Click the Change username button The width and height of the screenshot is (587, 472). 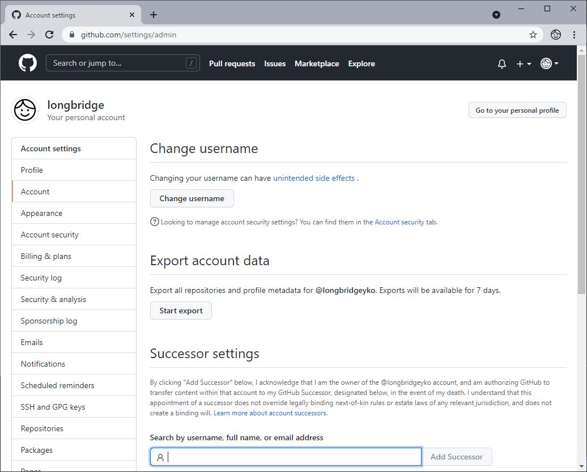pyautogui.click(x=192, y=198)
